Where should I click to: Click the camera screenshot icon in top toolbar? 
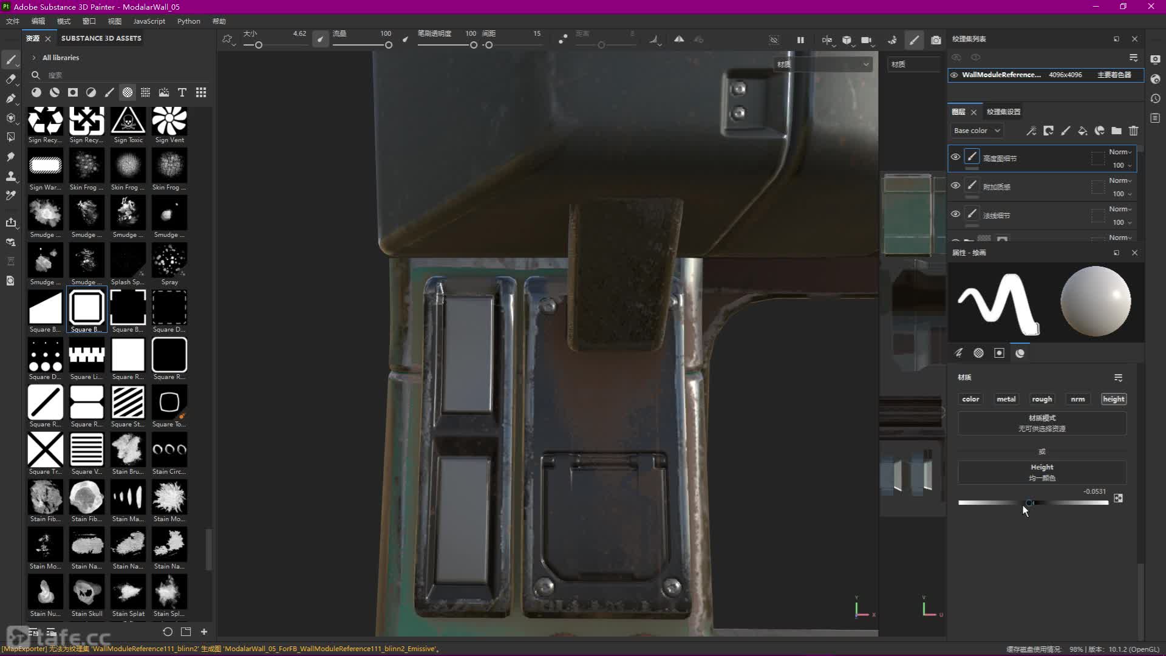click(936, 40)
